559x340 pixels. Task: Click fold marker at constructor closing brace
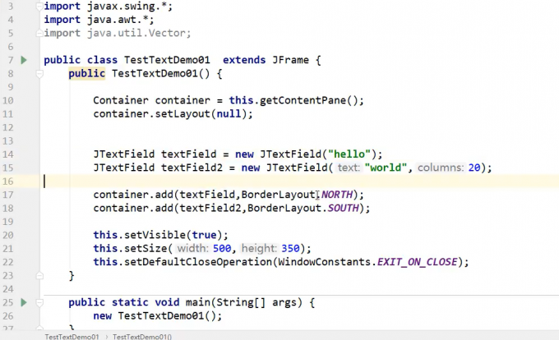pyautogui.click(x=39, y=275)
